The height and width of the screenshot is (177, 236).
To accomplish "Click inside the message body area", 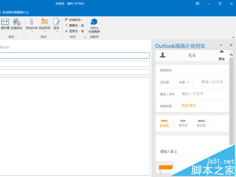I will 75,126.
